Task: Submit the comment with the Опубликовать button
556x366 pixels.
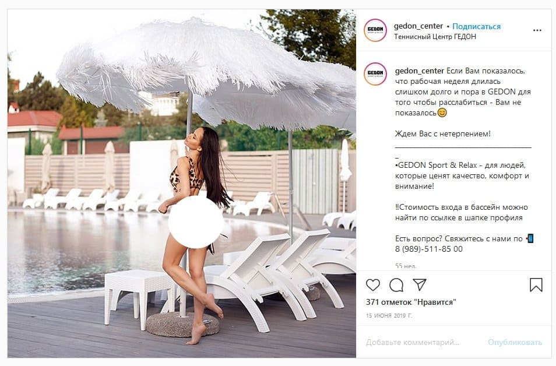Action: coord(515,342)
